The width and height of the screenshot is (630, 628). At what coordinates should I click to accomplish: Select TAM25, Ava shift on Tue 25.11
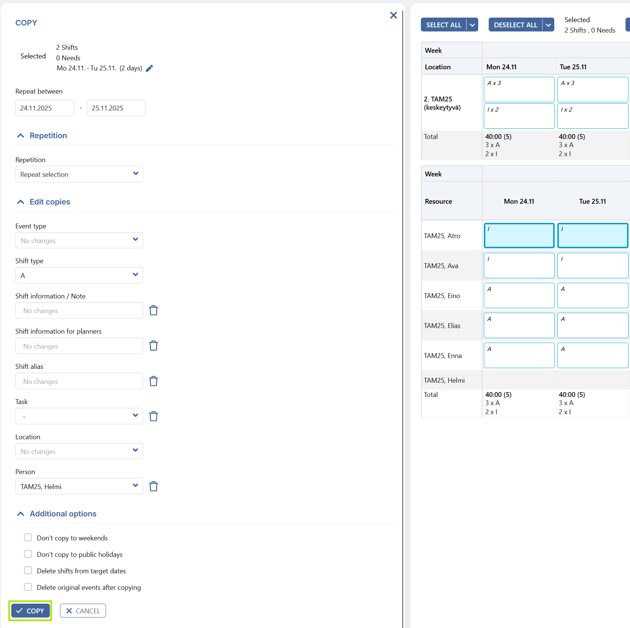pyautogui.click(x=593, y=266)
